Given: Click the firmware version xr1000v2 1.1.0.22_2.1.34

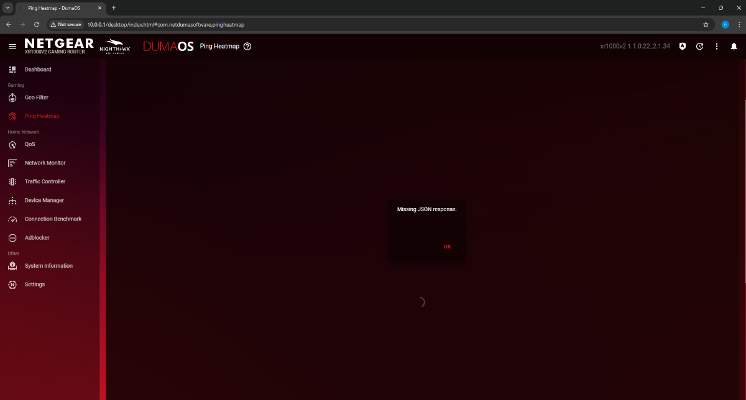Looking at the screenshot, I should (635, 47).
